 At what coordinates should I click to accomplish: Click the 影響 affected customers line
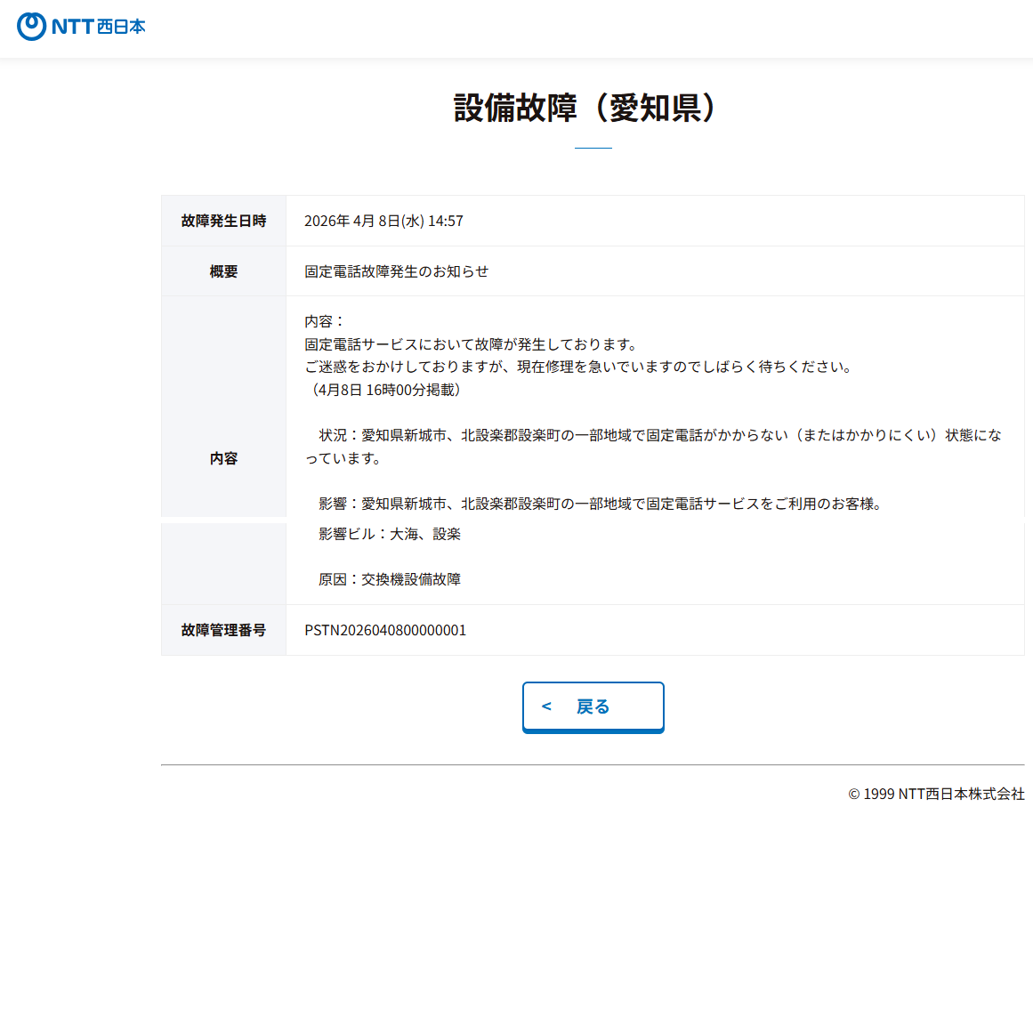pos(600,504)
